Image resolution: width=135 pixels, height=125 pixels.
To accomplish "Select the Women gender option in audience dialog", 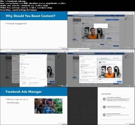I will pos(27,64).
